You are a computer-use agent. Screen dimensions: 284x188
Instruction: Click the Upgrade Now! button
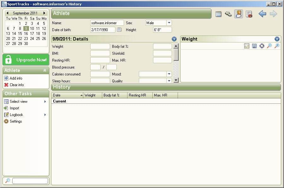coord(26,60)
